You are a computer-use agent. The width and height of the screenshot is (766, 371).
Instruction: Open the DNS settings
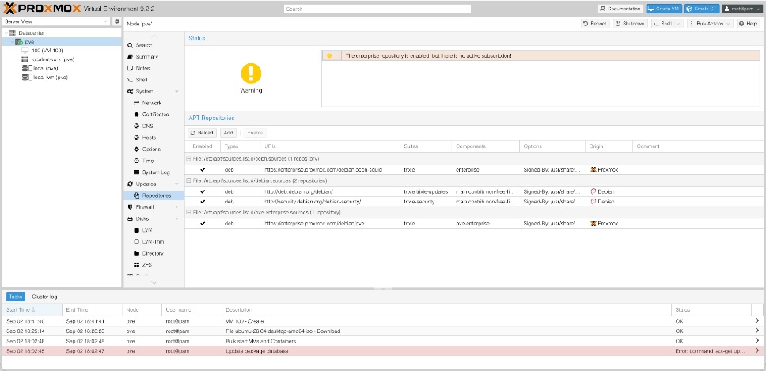pyautogui.click(x=153, y=126)
